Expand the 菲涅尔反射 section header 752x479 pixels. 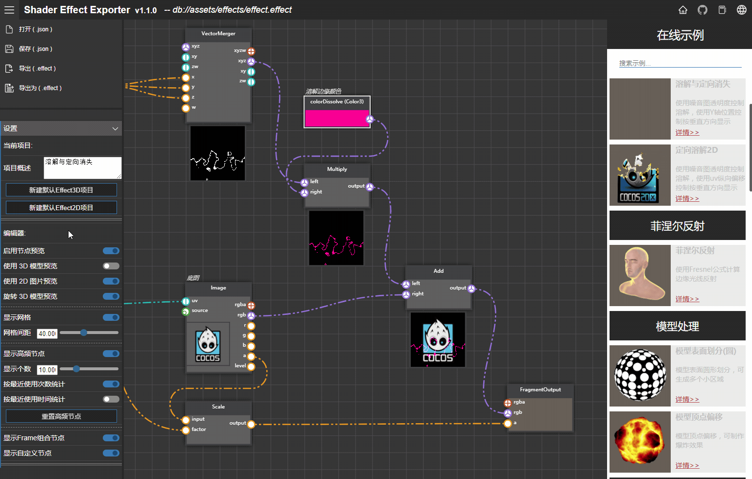click(x=677, y=226)
